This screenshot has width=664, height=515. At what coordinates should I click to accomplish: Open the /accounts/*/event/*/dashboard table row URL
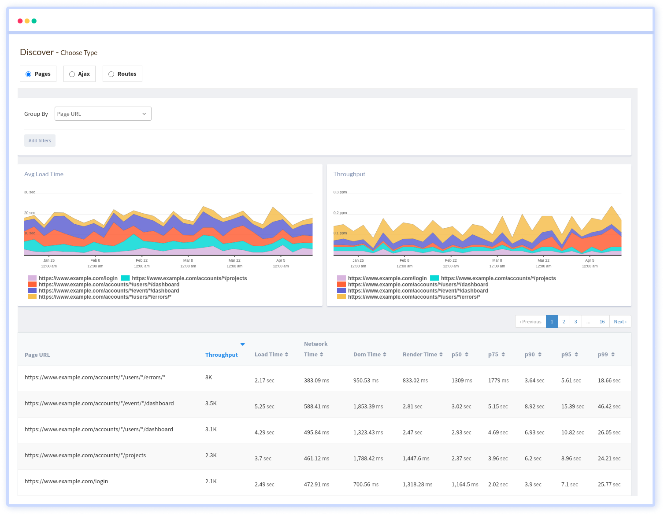[99, 403]
